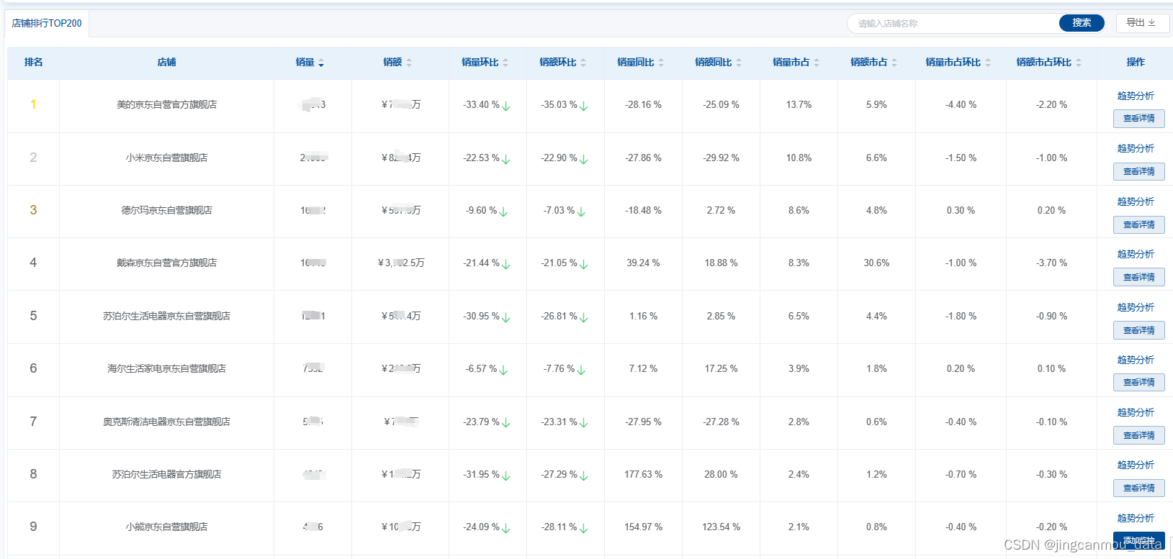Click 查看详情 for 戴森京东自营官方旗舰店
This screenshot has width=1173, height=559.
pos(1139,277)
